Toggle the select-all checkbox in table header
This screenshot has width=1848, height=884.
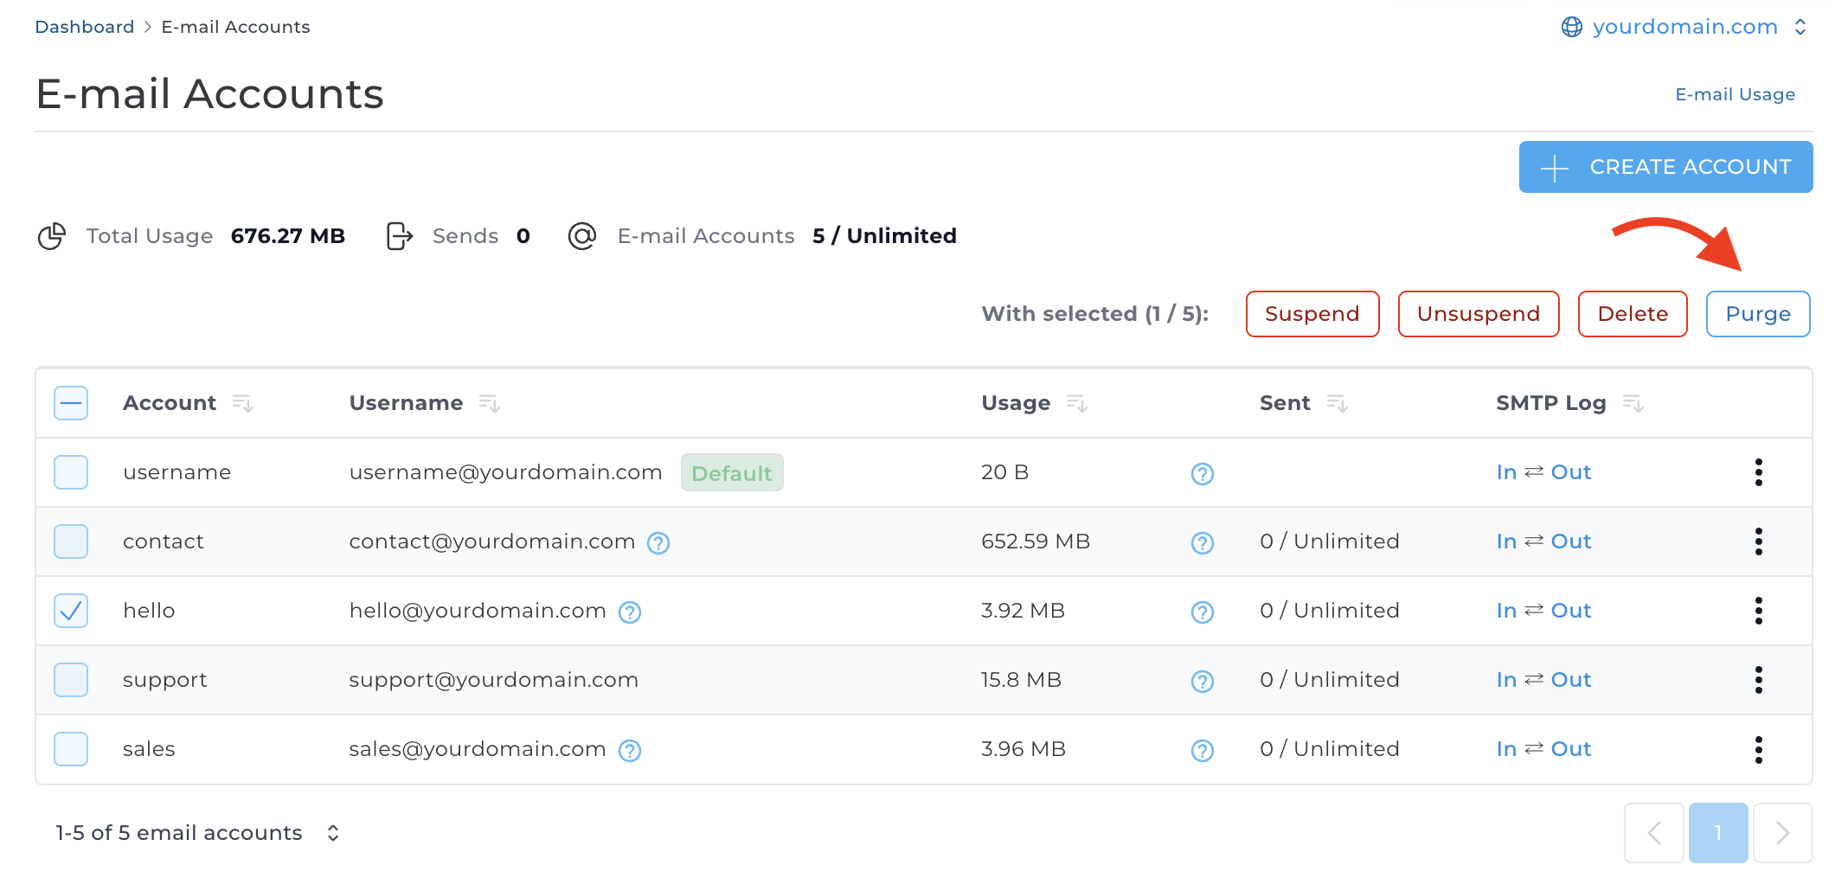click(x=71, y=403)
